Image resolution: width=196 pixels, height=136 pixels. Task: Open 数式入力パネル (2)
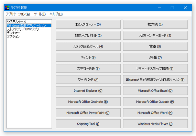[x=88, y=35]
